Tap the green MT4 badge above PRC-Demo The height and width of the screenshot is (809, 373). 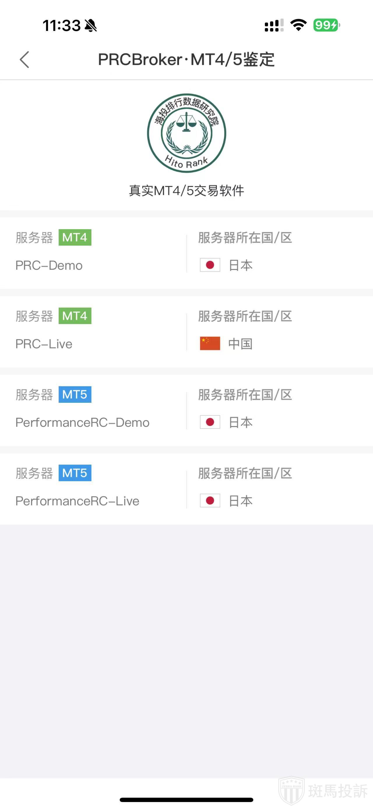tap(75, 237)
